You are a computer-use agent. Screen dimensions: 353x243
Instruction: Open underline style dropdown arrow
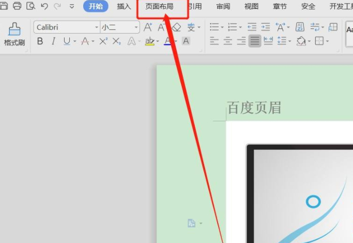coord(75,41)
